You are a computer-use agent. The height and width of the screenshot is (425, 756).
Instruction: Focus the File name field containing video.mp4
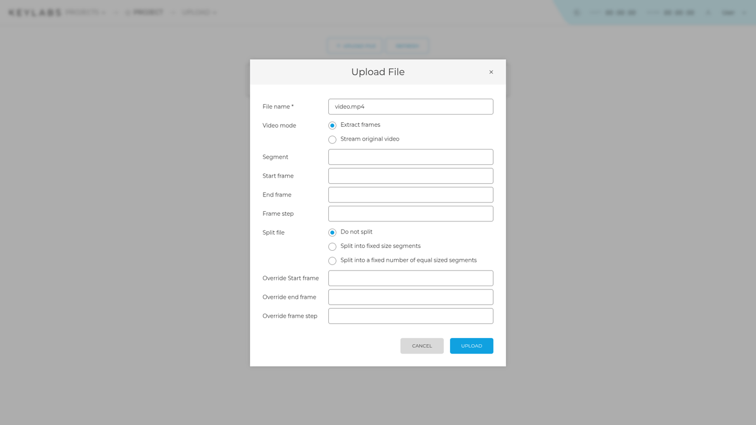click(411, 107)
